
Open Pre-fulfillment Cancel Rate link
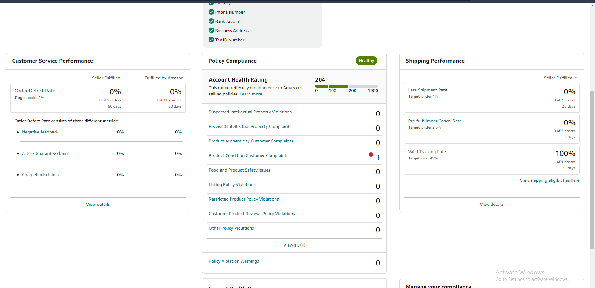434,121
